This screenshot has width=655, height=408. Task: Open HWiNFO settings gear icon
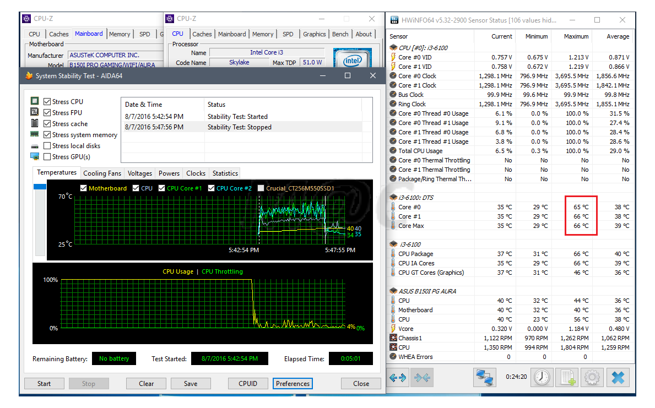[592, 378]
